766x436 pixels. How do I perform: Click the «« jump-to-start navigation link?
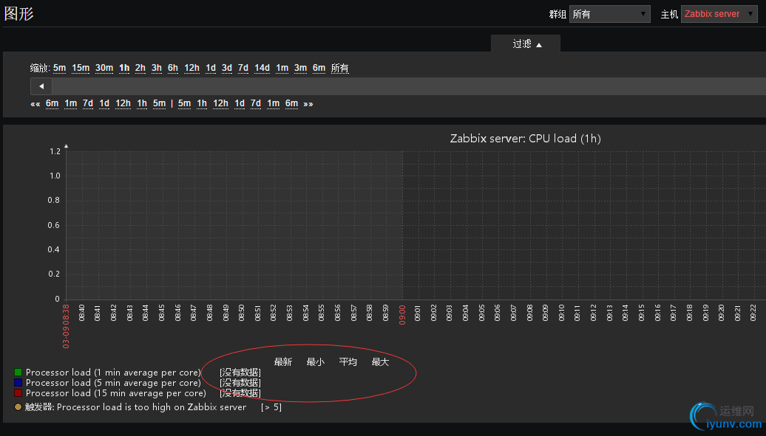point(35,104)
